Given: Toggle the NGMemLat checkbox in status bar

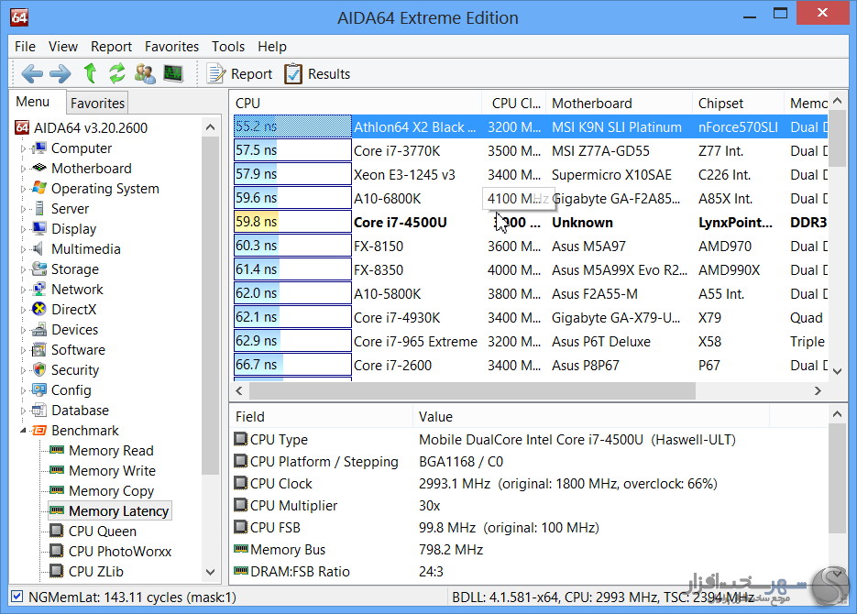Looking at the screenshot, I should pos(17,597).
